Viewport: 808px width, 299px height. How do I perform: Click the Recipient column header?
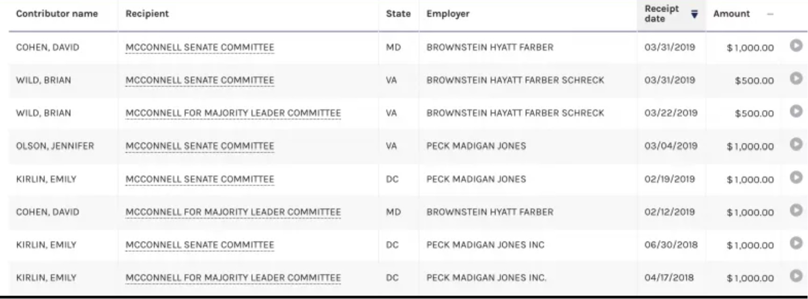coord(147,14)
